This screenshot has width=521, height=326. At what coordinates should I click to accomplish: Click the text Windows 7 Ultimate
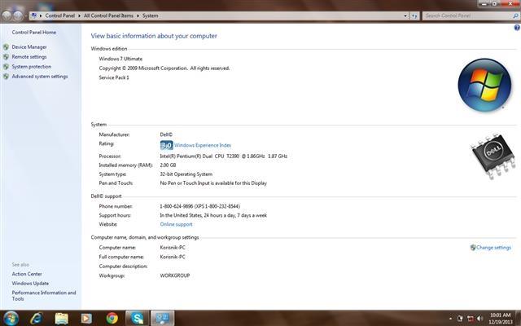[120, 59]
